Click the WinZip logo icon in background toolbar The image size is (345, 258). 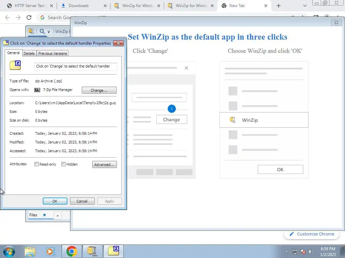click(31, 31)
